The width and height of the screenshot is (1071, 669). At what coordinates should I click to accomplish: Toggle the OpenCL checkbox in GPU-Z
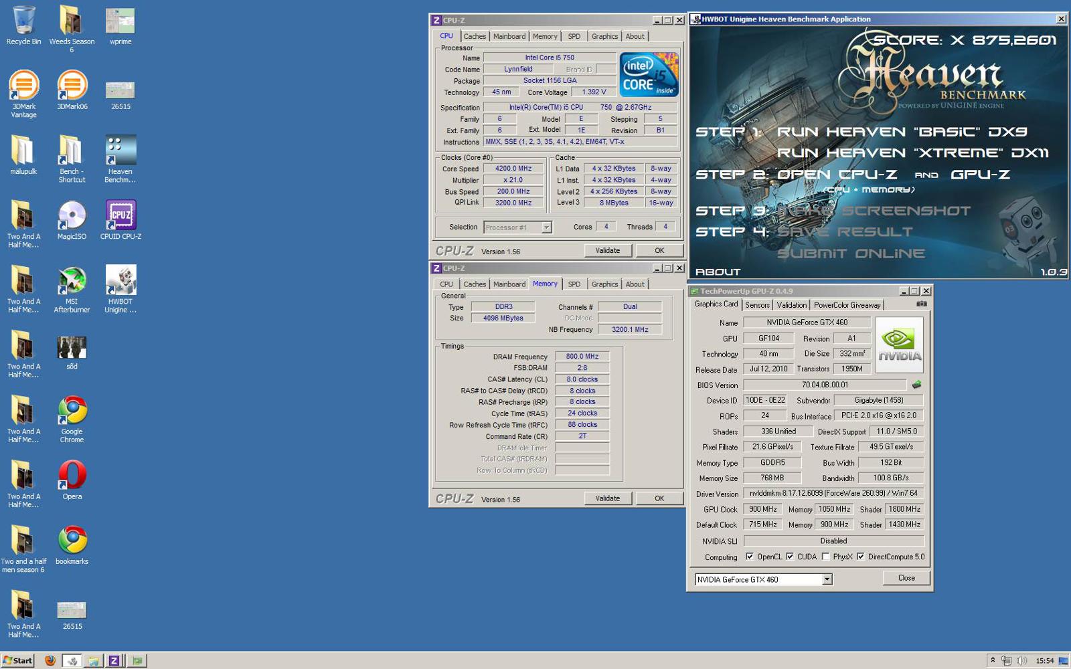coord(750,557)
